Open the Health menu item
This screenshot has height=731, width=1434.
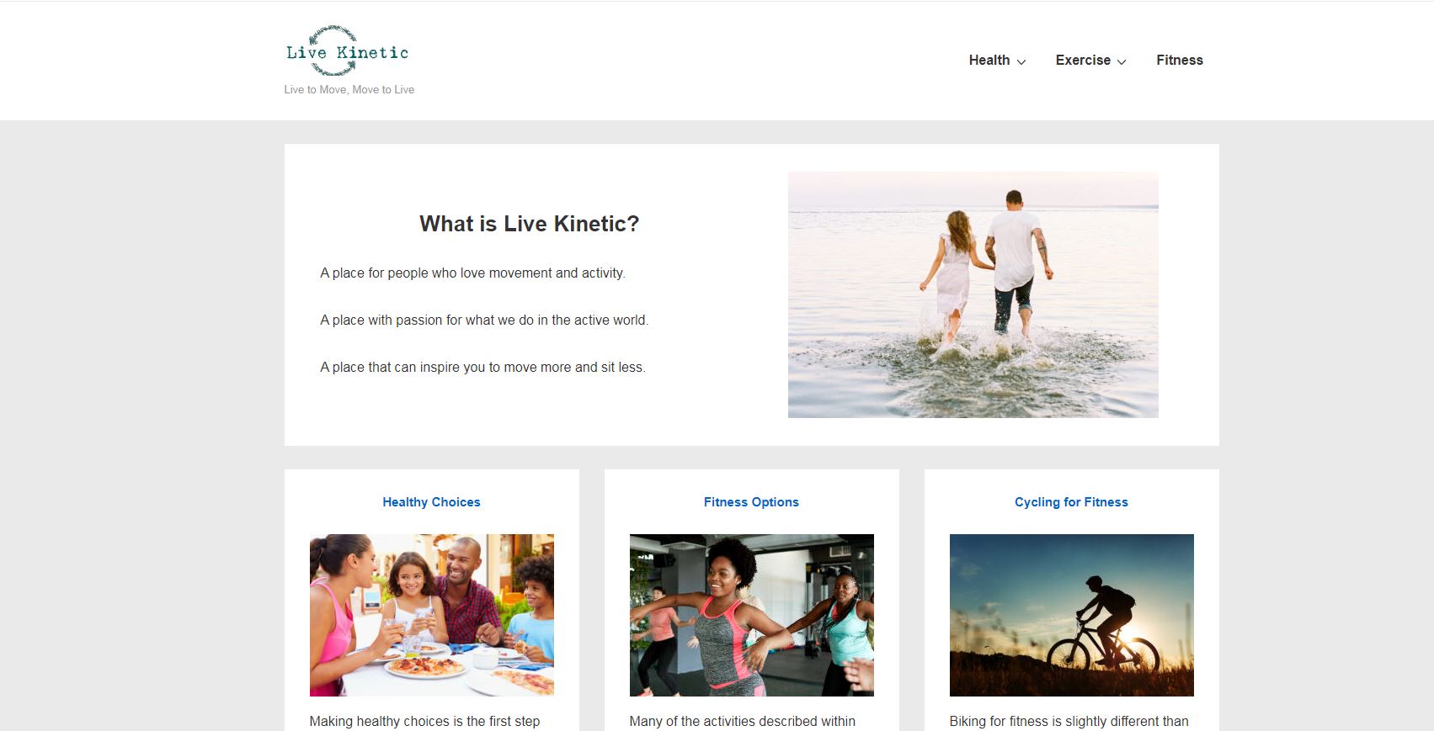click(x=989, y=61)
